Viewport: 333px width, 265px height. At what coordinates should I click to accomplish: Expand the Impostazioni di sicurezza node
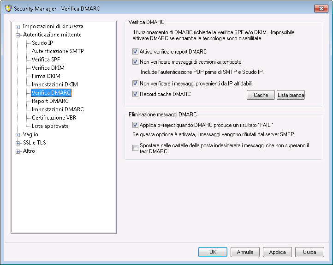tap(18, 27)
